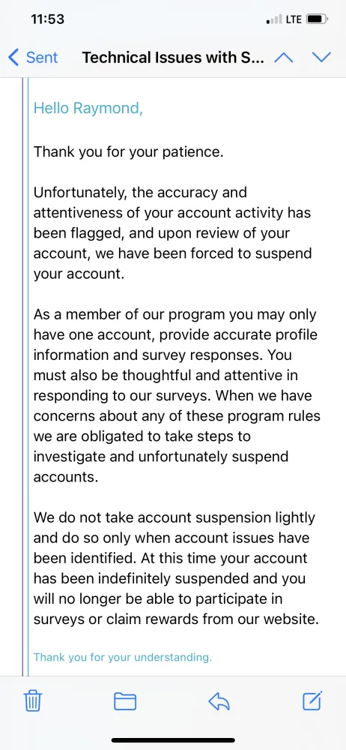Screen dimensions: 346x750
Task: Tap the battery icon in the status bar
Action: pos(316,19)
